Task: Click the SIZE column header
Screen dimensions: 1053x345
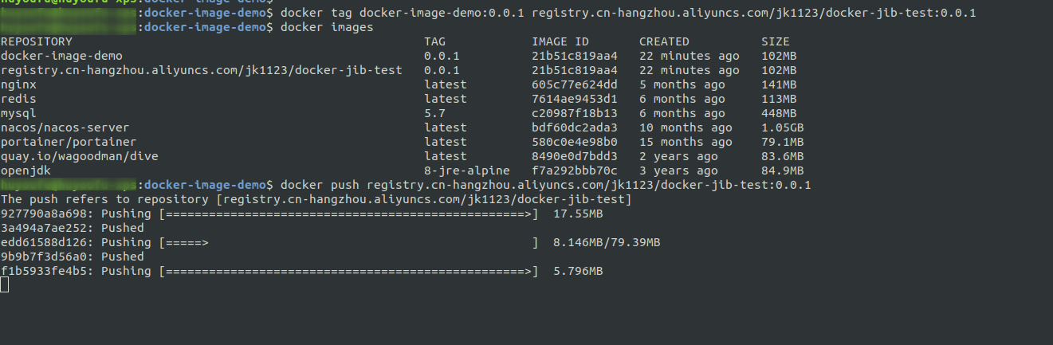Action: point(776,41)
